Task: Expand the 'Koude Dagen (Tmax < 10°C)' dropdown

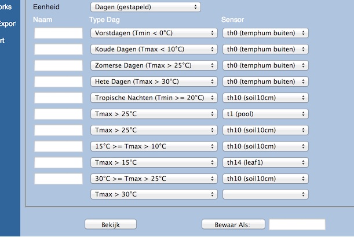Action: click(x=154, y=50)
